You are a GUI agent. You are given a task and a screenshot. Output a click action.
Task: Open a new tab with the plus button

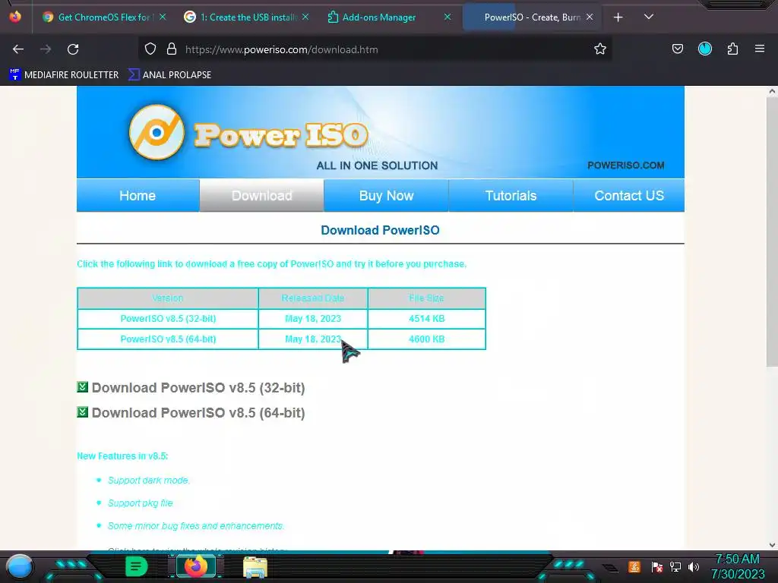coord(618,17)
